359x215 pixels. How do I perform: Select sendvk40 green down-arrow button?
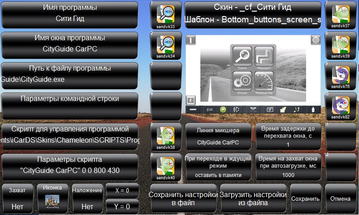tap(166, 167)
